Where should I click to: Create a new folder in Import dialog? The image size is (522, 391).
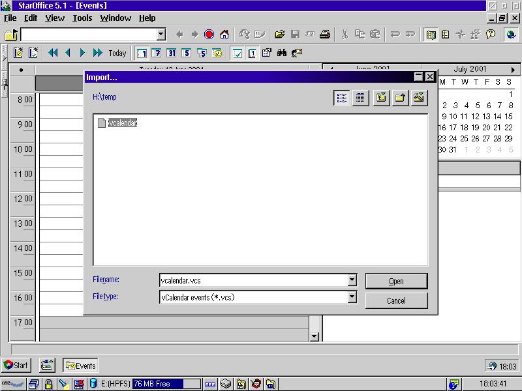pyautogui.click(x=401, y=98)
